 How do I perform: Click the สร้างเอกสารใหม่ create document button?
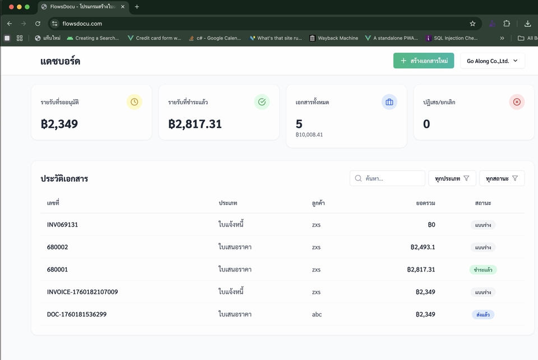point(424,61)
